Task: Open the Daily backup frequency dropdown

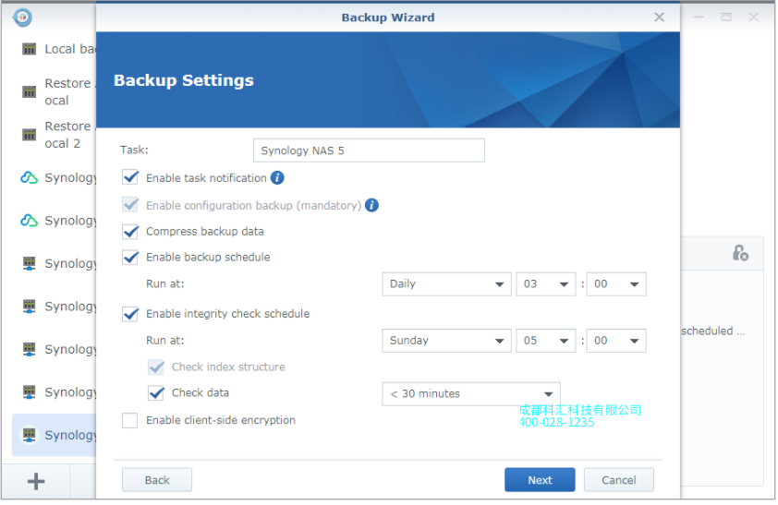Action: 446,284
